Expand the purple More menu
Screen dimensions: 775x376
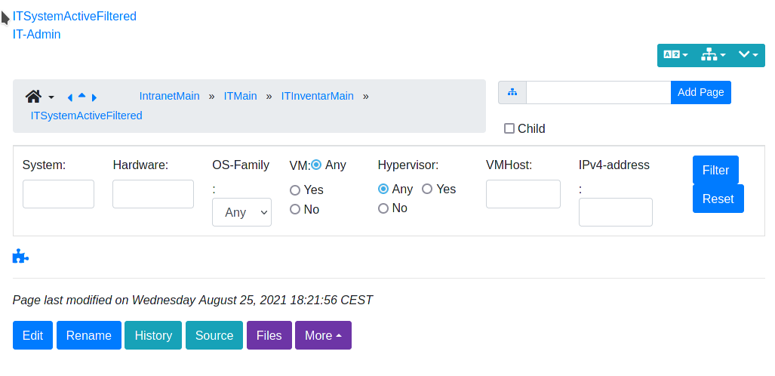(x=323, y=335)
